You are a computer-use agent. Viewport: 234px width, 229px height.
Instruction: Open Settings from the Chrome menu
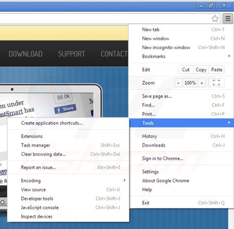tap(181, 171)
